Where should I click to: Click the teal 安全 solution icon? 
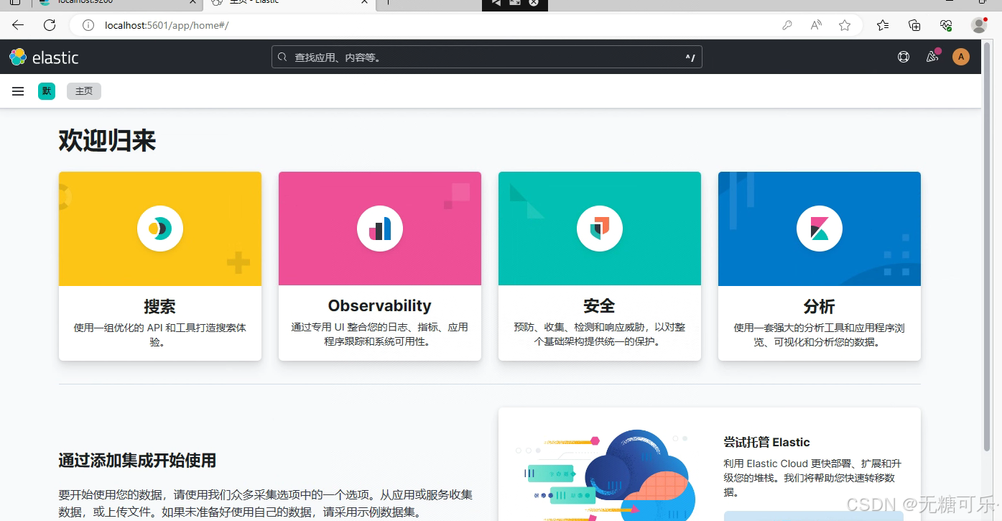tap(599, 228)
